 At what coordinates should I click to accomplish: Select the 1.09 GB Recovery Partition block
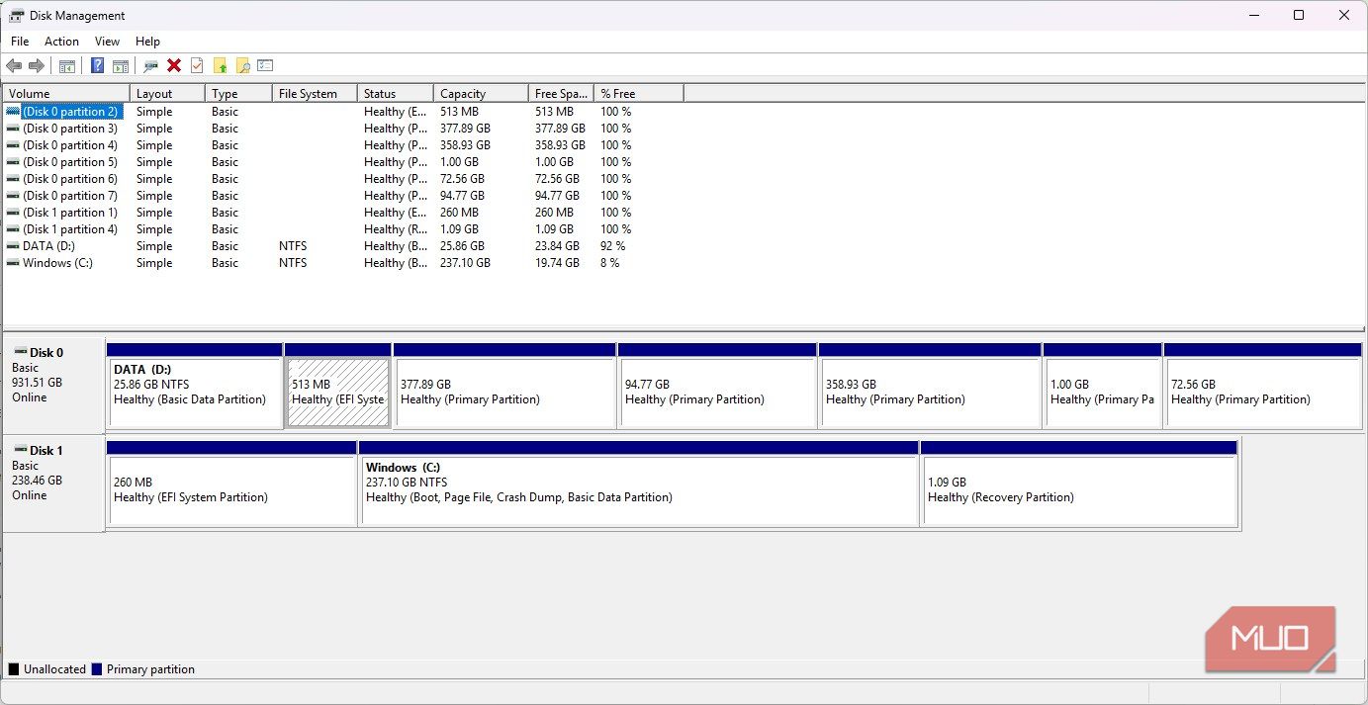pos(1079,484)
